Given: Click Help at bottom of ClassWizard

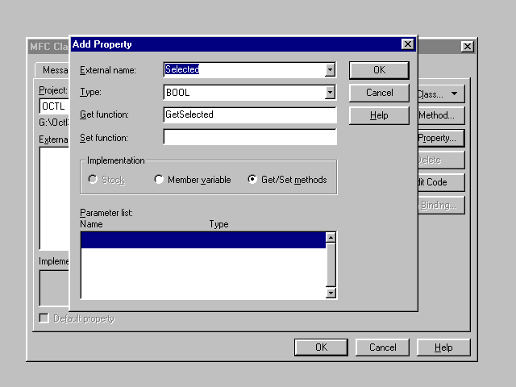Looking at the screenshot, I should point(443,347).
